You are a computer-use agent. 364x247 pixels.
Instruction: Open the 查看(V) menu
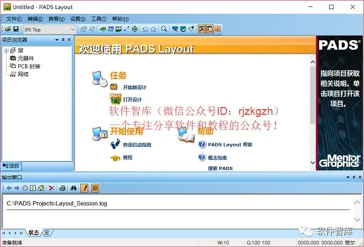pos(56,19)
